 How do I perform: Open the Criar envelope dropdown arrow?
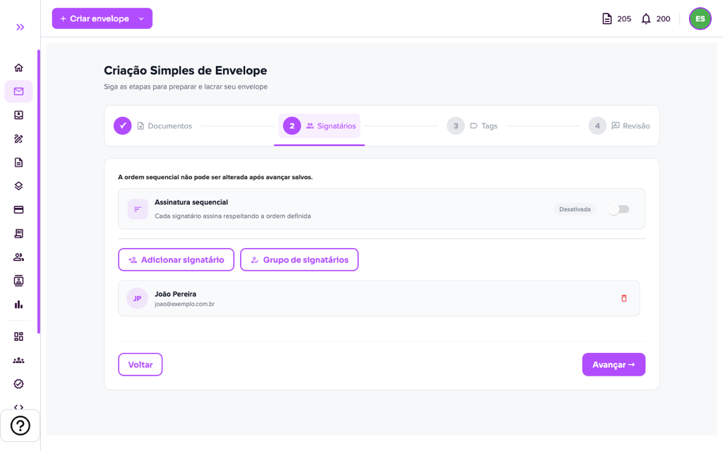(x=141, y=19)
